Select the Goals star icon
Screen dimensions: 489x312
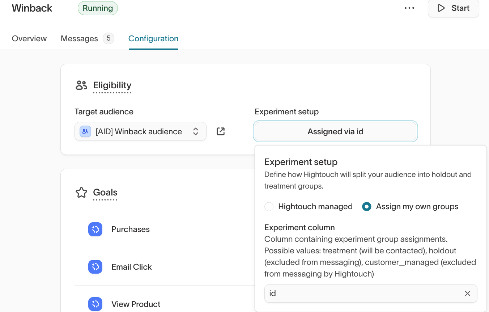(x=81, y=192)
